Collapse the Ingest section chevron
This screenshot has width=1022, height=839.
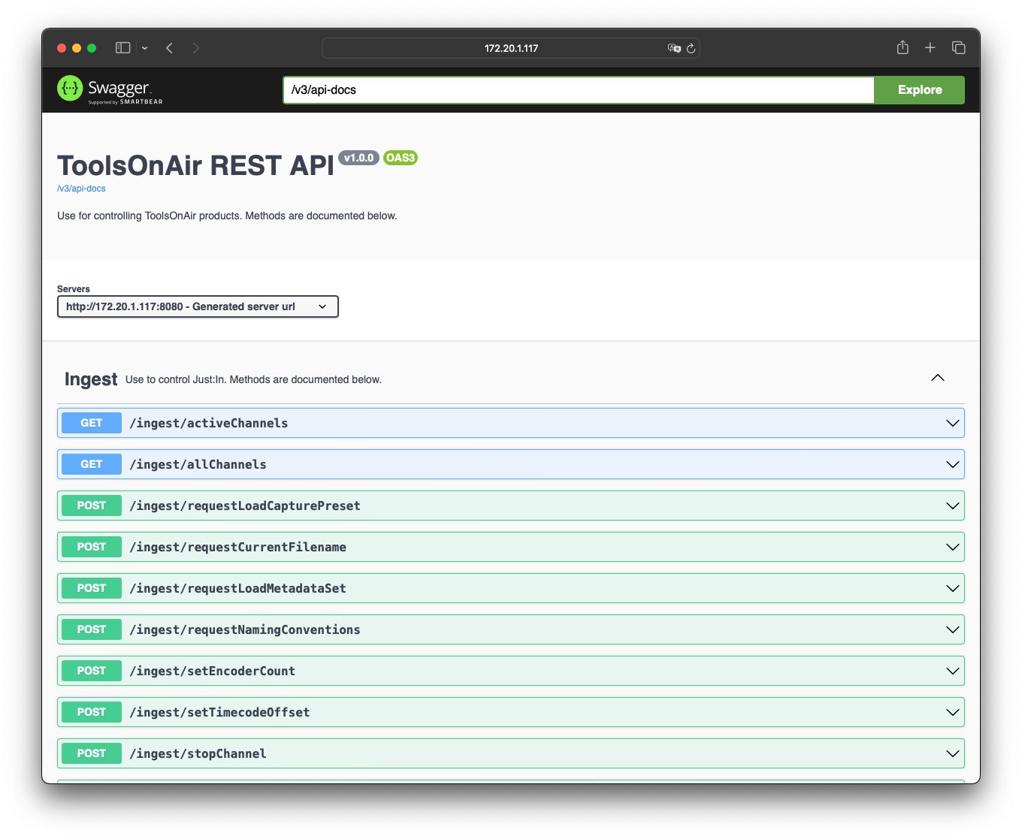pyautogui.click(x=938, y=378)
